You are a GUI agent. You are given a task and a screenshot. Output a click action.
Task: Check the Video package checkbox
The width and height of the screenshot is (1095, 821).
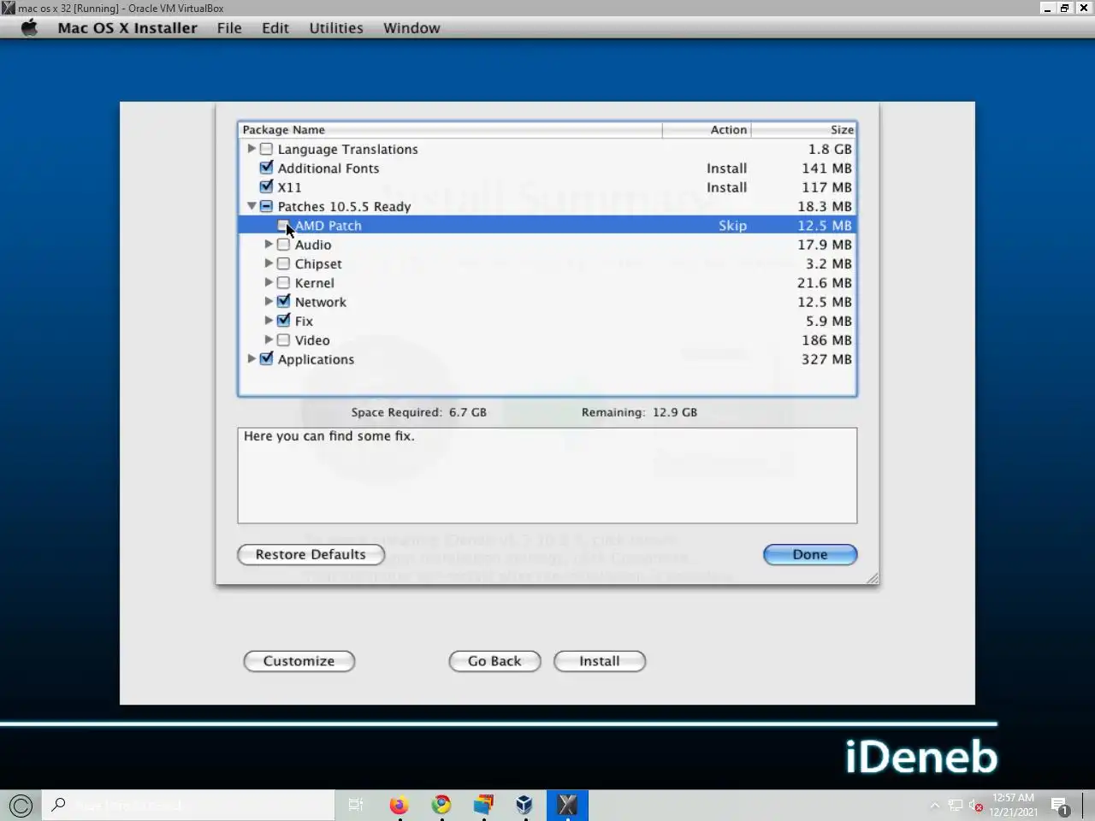click(x=283, y=340)
